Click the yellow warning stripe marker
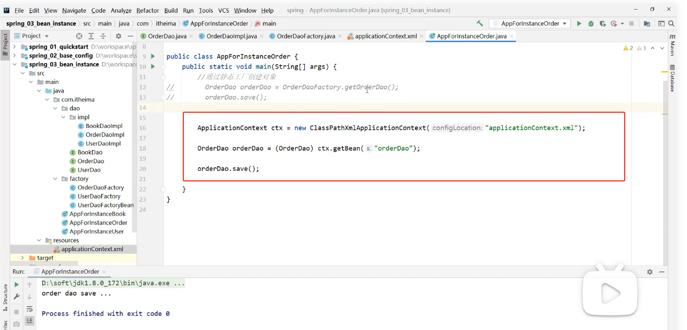 pyautogui.click(x=665, y=71)
